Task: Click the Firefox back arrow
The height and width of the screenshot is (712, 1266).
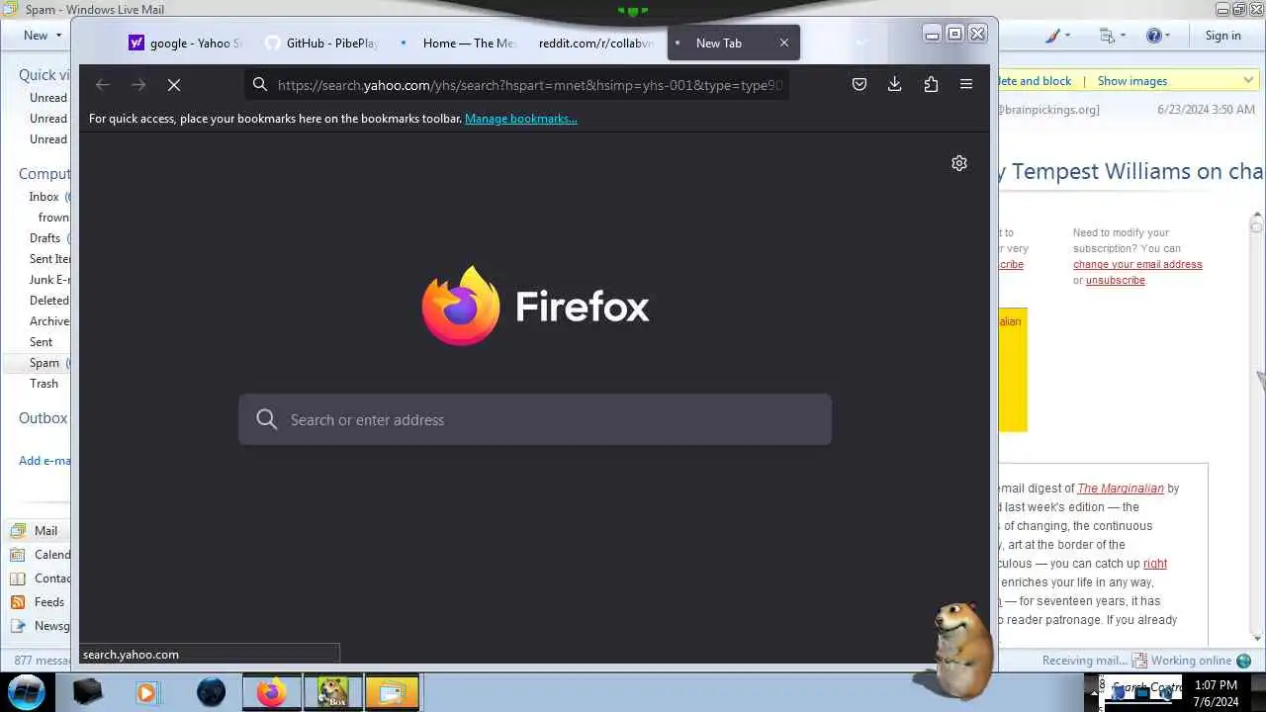Action: (103, 85)
